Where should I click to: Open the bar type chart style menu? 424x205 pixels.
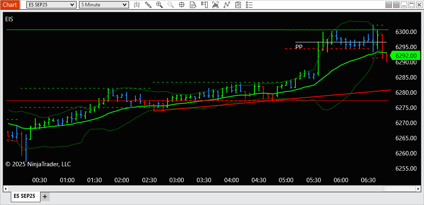point(137,4)
